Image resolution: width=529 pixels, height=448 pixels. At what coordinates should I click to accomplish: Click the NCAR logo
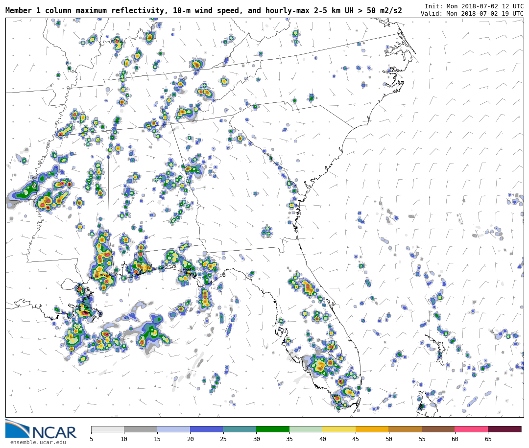click(x=41, y=429)
